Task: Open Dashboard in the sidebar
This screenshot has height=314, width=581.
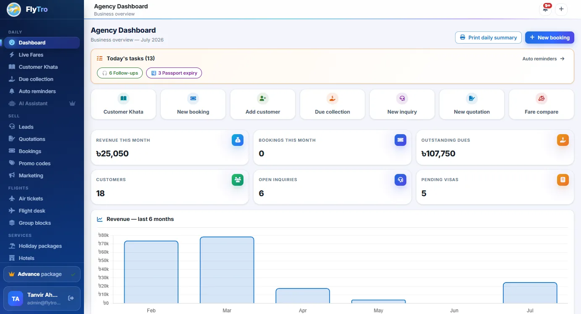Action: point(42,43)
